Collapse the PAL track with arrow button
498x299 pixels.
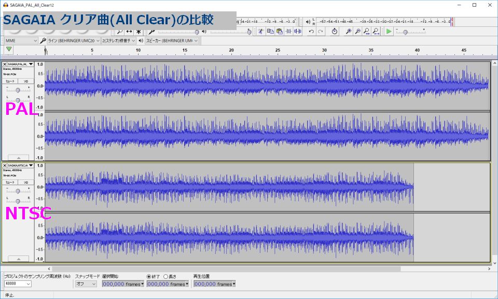click(x=19, y=157)
